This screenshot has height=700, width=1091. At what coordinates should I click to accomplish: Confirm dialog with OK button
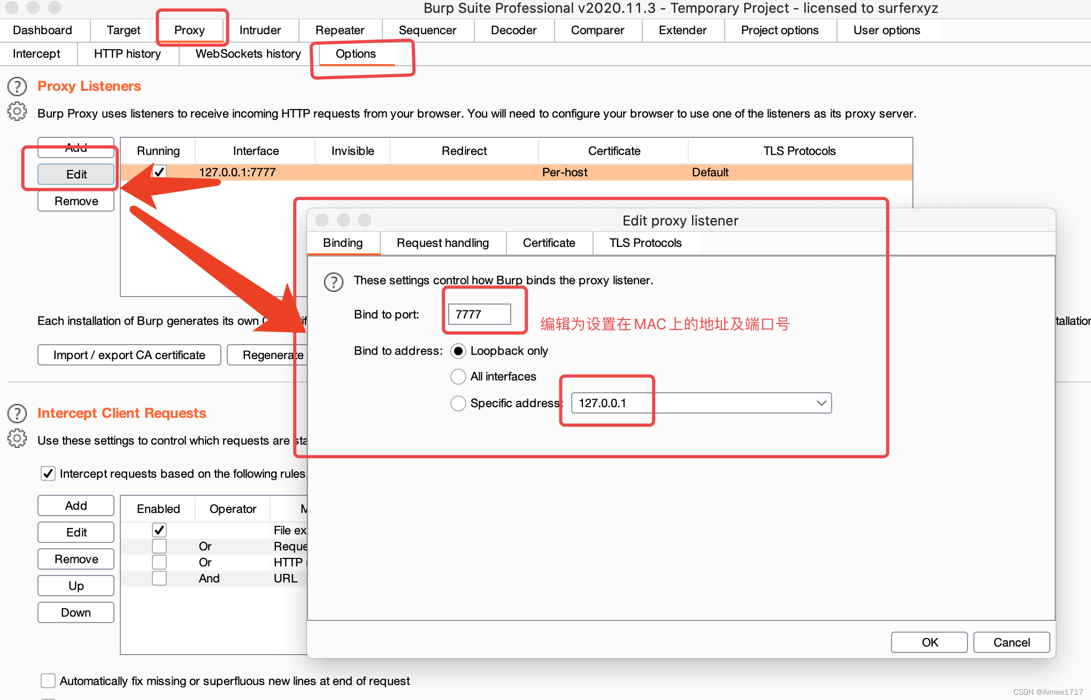tap(929, 642)
